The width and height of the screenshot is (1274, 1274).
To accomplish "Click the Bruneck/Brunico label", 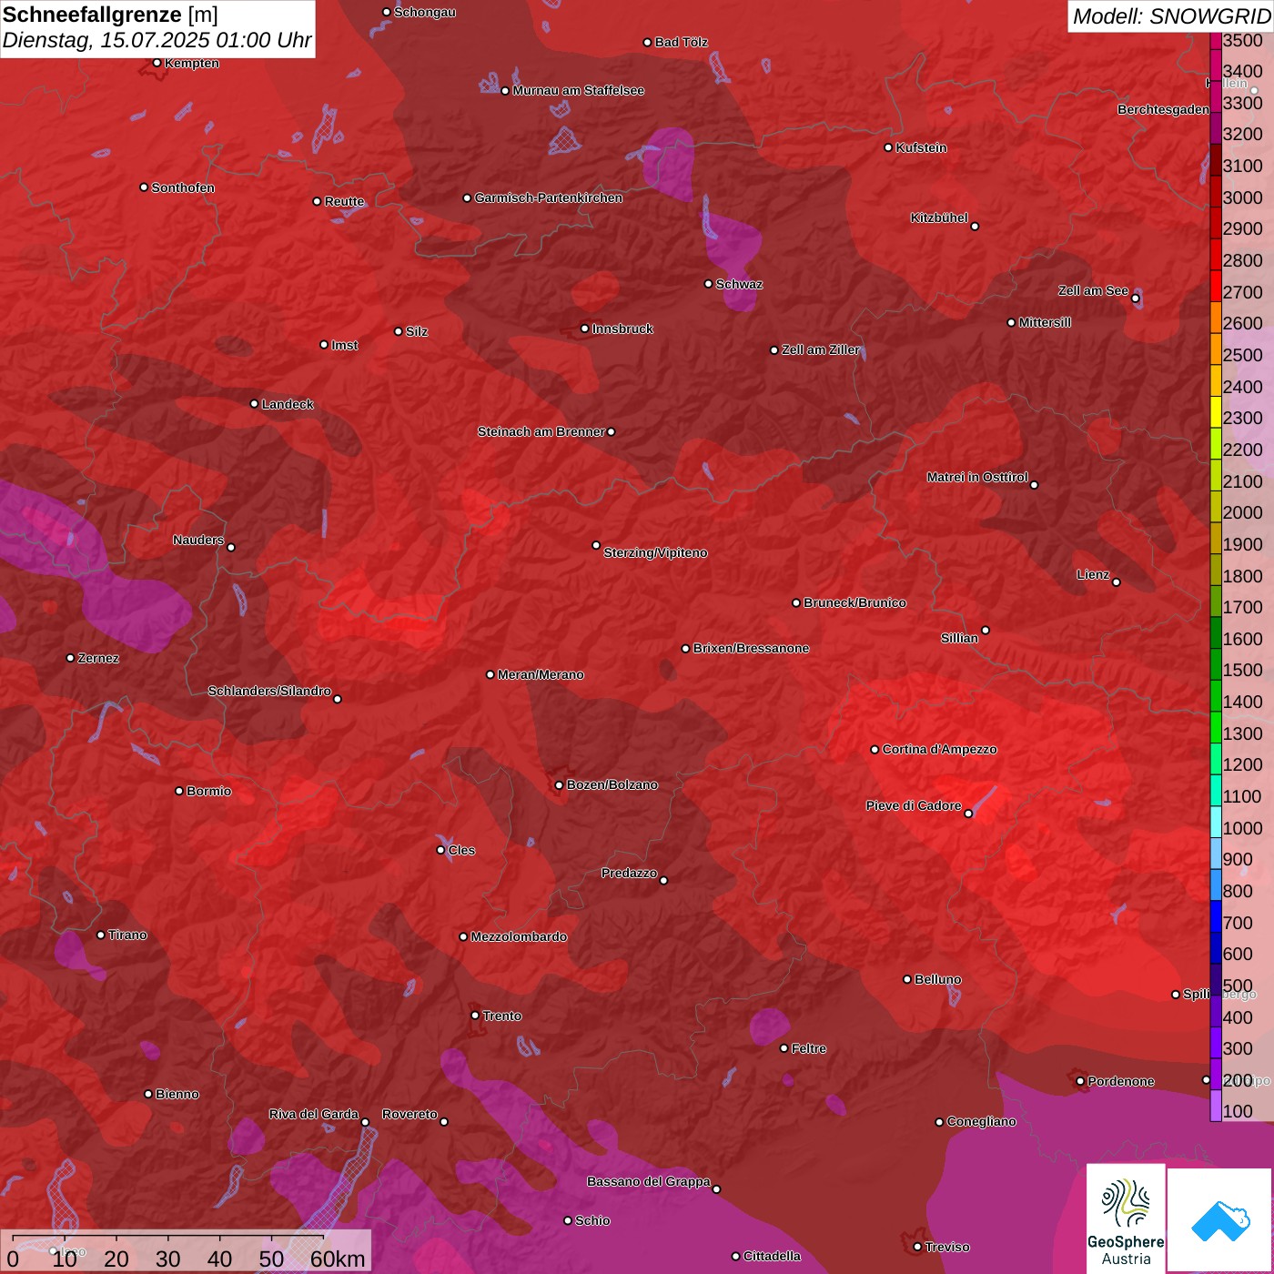I will coord(855,602).
